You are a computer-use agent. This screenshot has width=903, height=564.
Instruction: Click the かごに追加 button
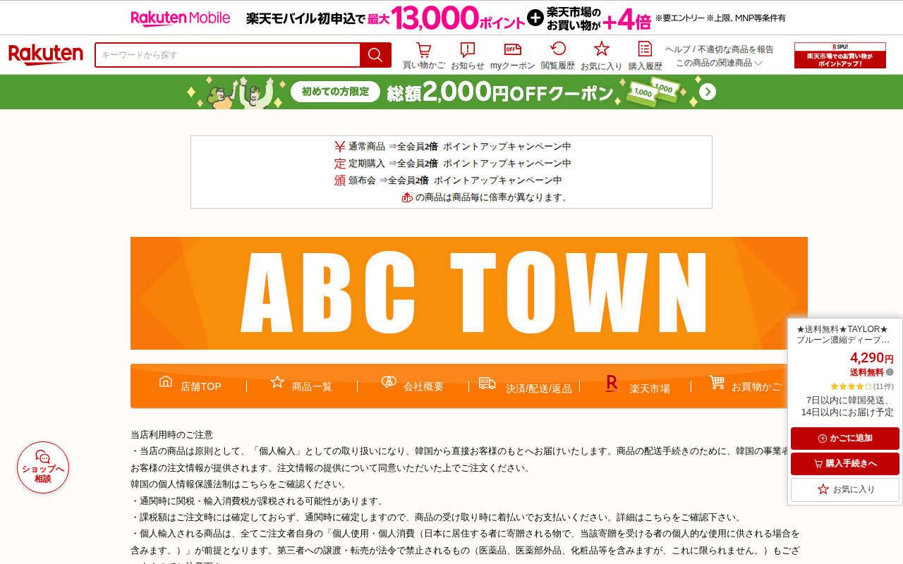[x=845, y=439]
